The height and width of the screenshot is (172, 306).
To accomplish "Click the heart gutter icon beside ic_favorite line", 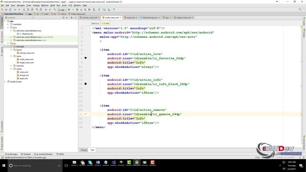I will [86, 58].
